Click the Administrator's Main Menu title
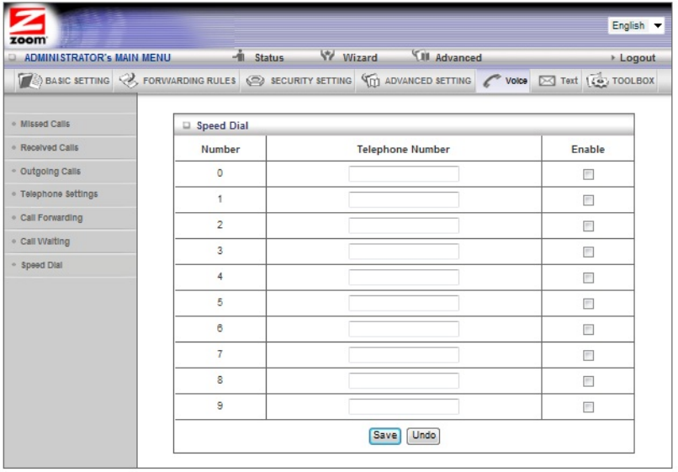This screenshot has height=472, width=678. pyautogui.click(x=98, y=57)
